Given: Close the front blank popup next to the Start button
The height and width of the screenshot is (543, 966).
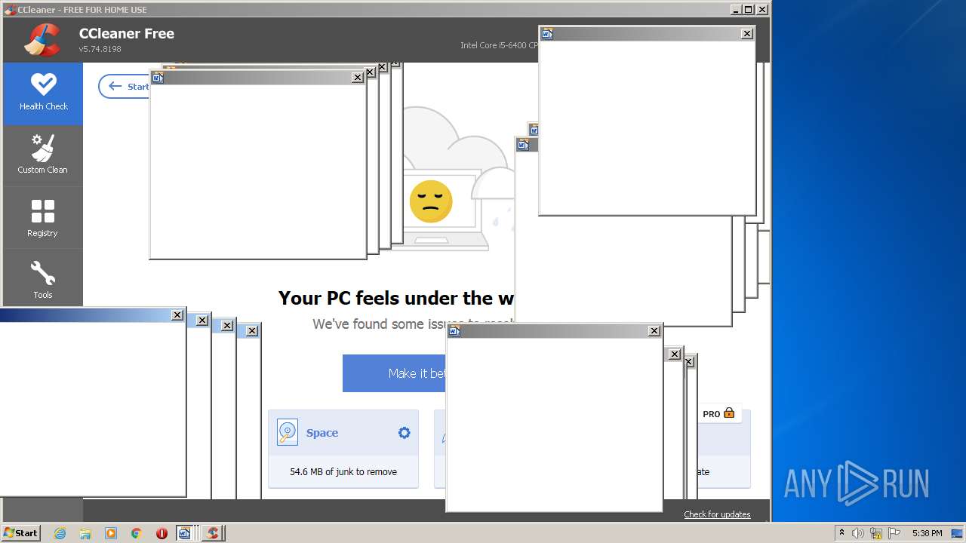Looking at the screenshot, I should pyautogui.click(x=358, y=78).
